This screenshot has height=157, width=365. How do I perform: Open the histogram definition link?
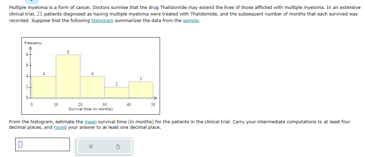point(102,21)
